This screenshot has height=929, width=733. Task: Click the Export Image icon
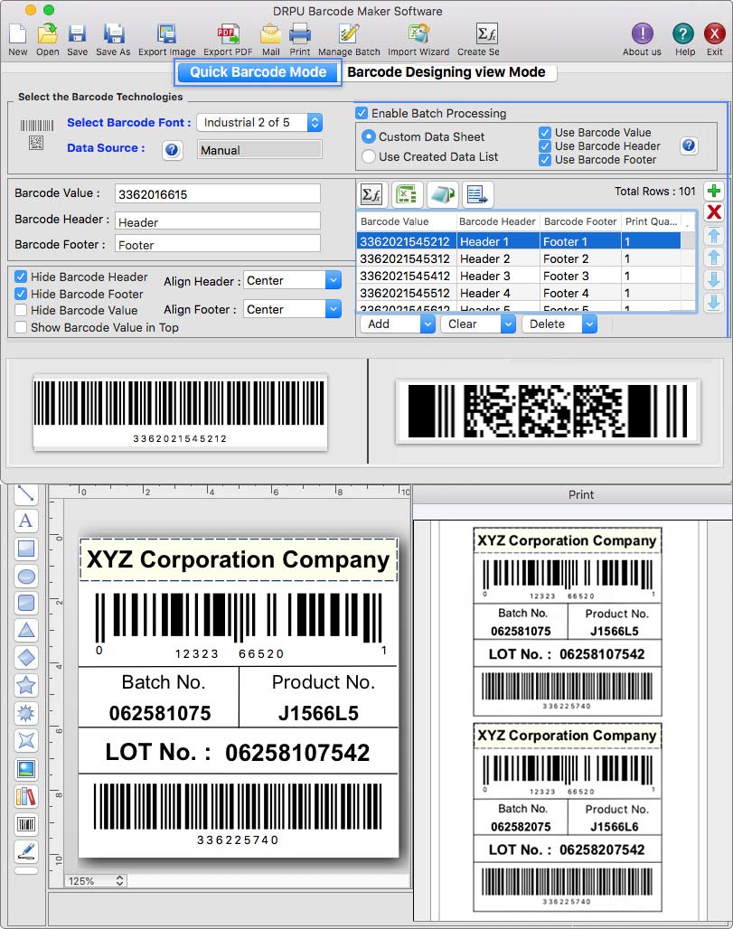pos(166,34)
